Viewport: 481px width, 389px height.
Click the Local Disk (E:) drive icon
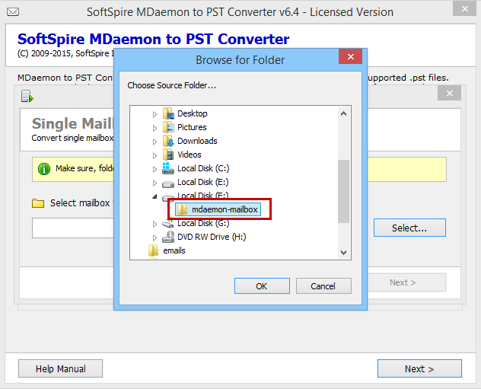[x=168, y=183]
